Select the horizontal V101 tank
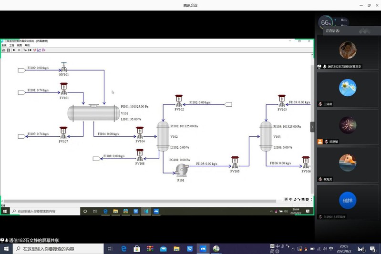Image resolution: width=381 pixels, height=254 pixels. 93,113
